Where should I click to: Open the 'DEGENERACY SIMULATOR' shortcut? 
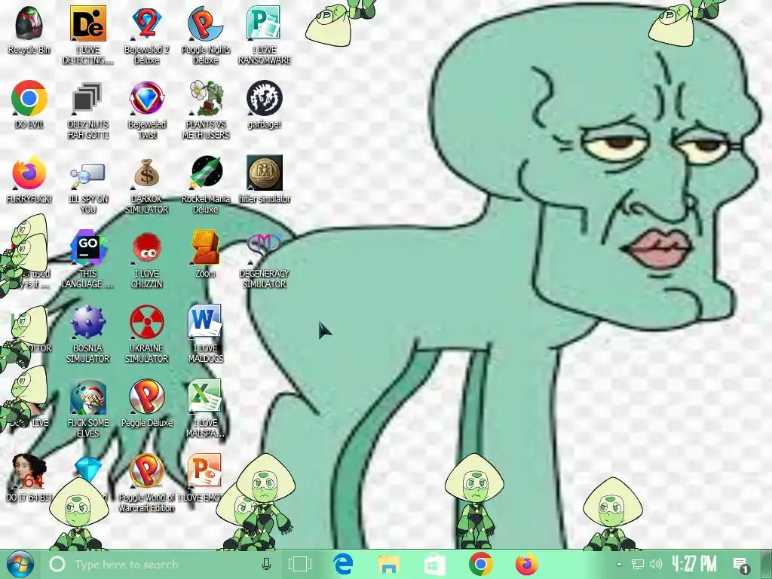point(265,246)
